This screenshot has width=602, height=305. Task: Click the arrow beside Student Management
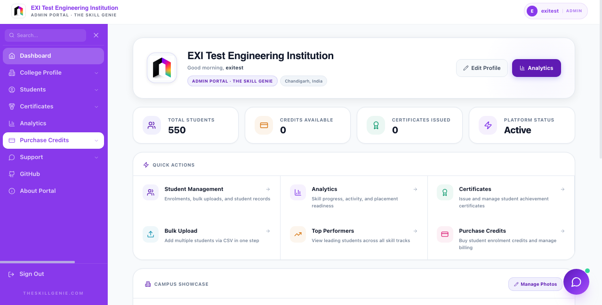click(x=268, y=189)
